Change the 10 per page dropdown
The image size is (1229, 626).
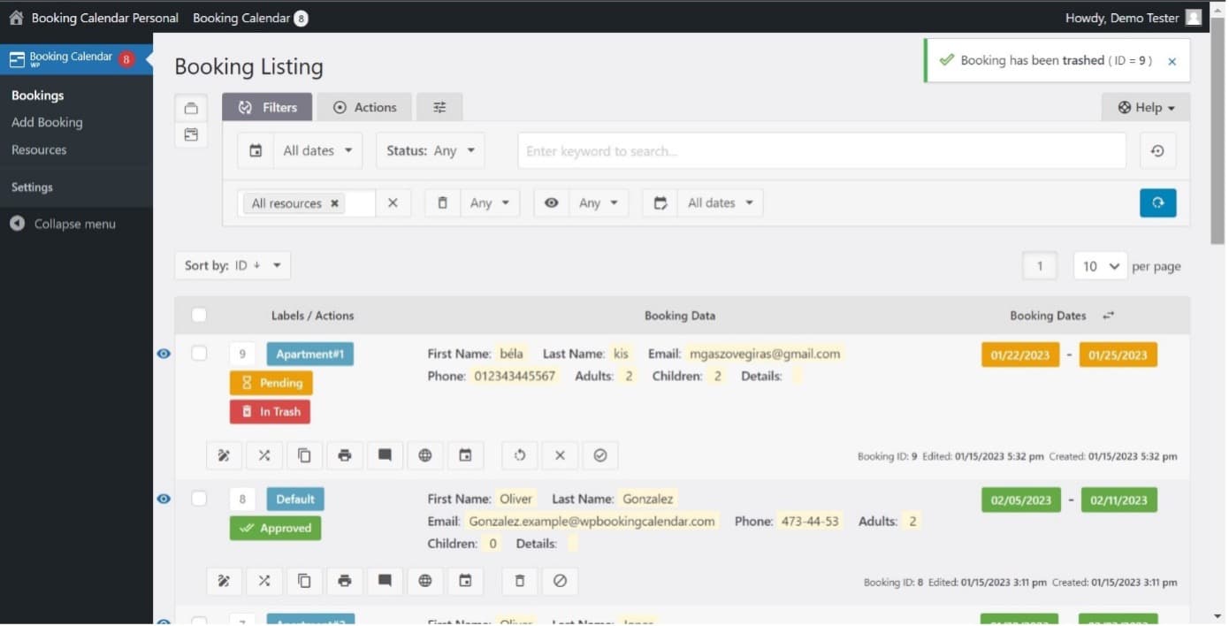coord(1100,266)
